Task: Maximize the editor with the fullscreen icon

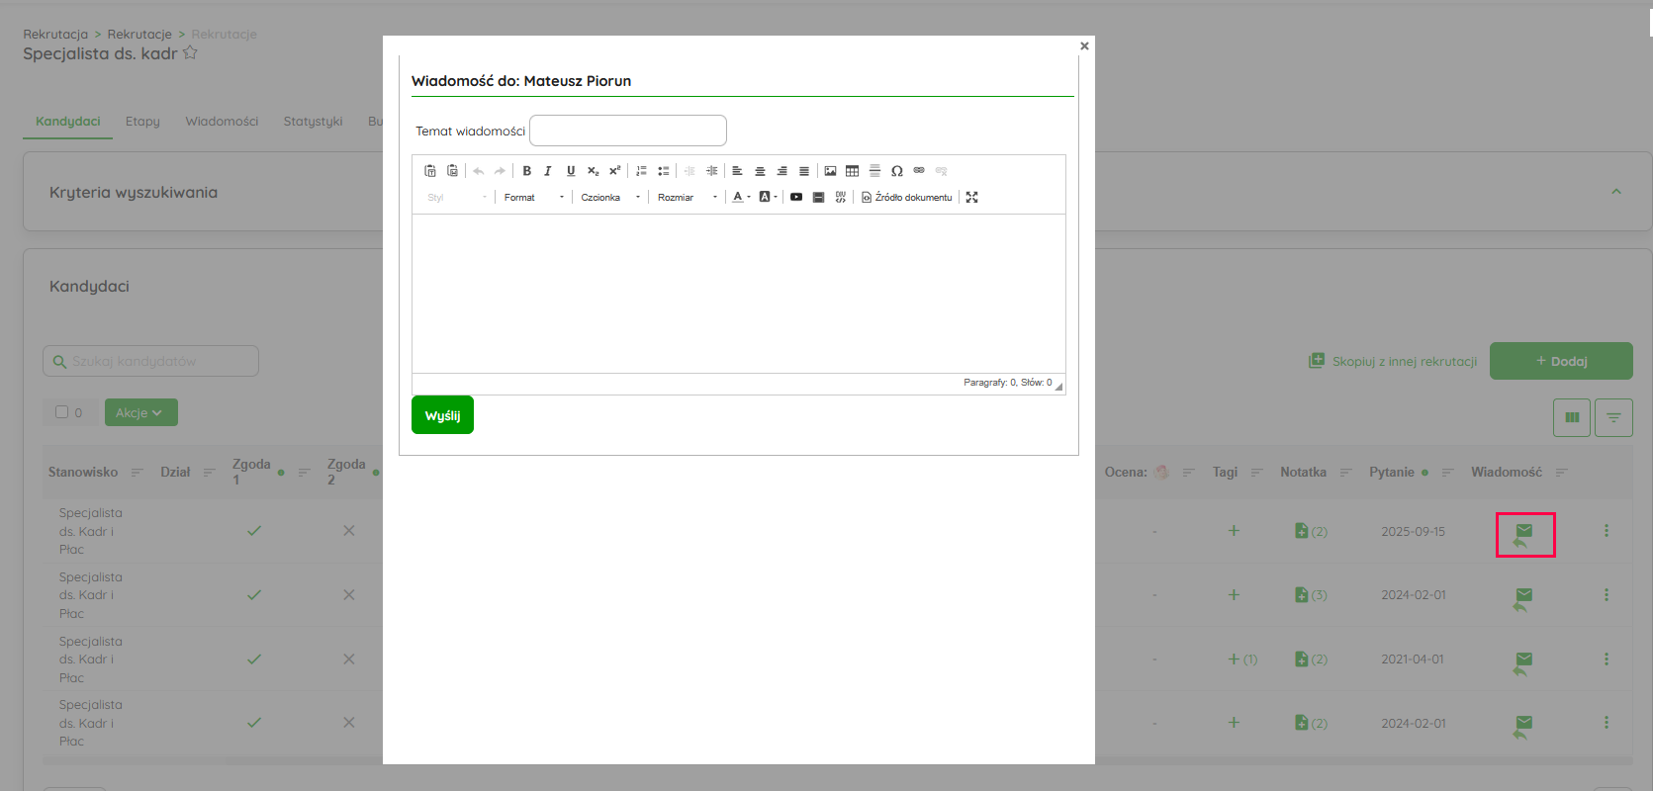Action: click(971, 198)
